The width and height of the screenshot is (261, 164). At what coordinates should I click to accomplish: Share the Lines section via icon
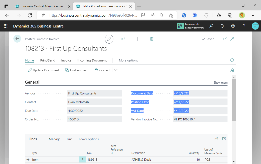[216, 139]
